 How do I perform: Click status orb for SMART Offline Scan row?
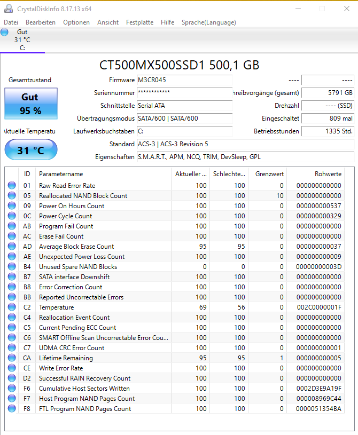(12, 338)
